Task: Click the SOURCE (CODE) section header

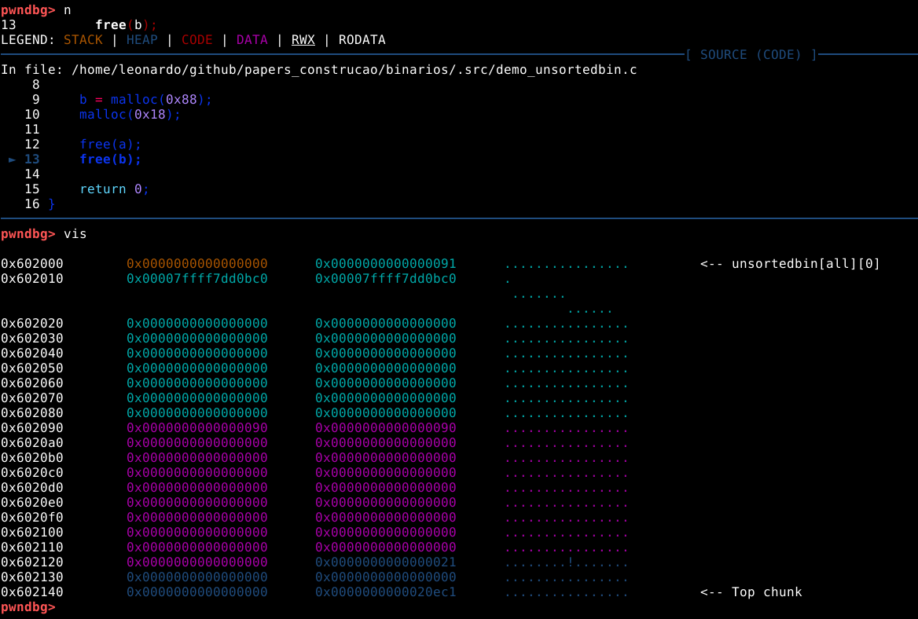Action: [751, 54]
